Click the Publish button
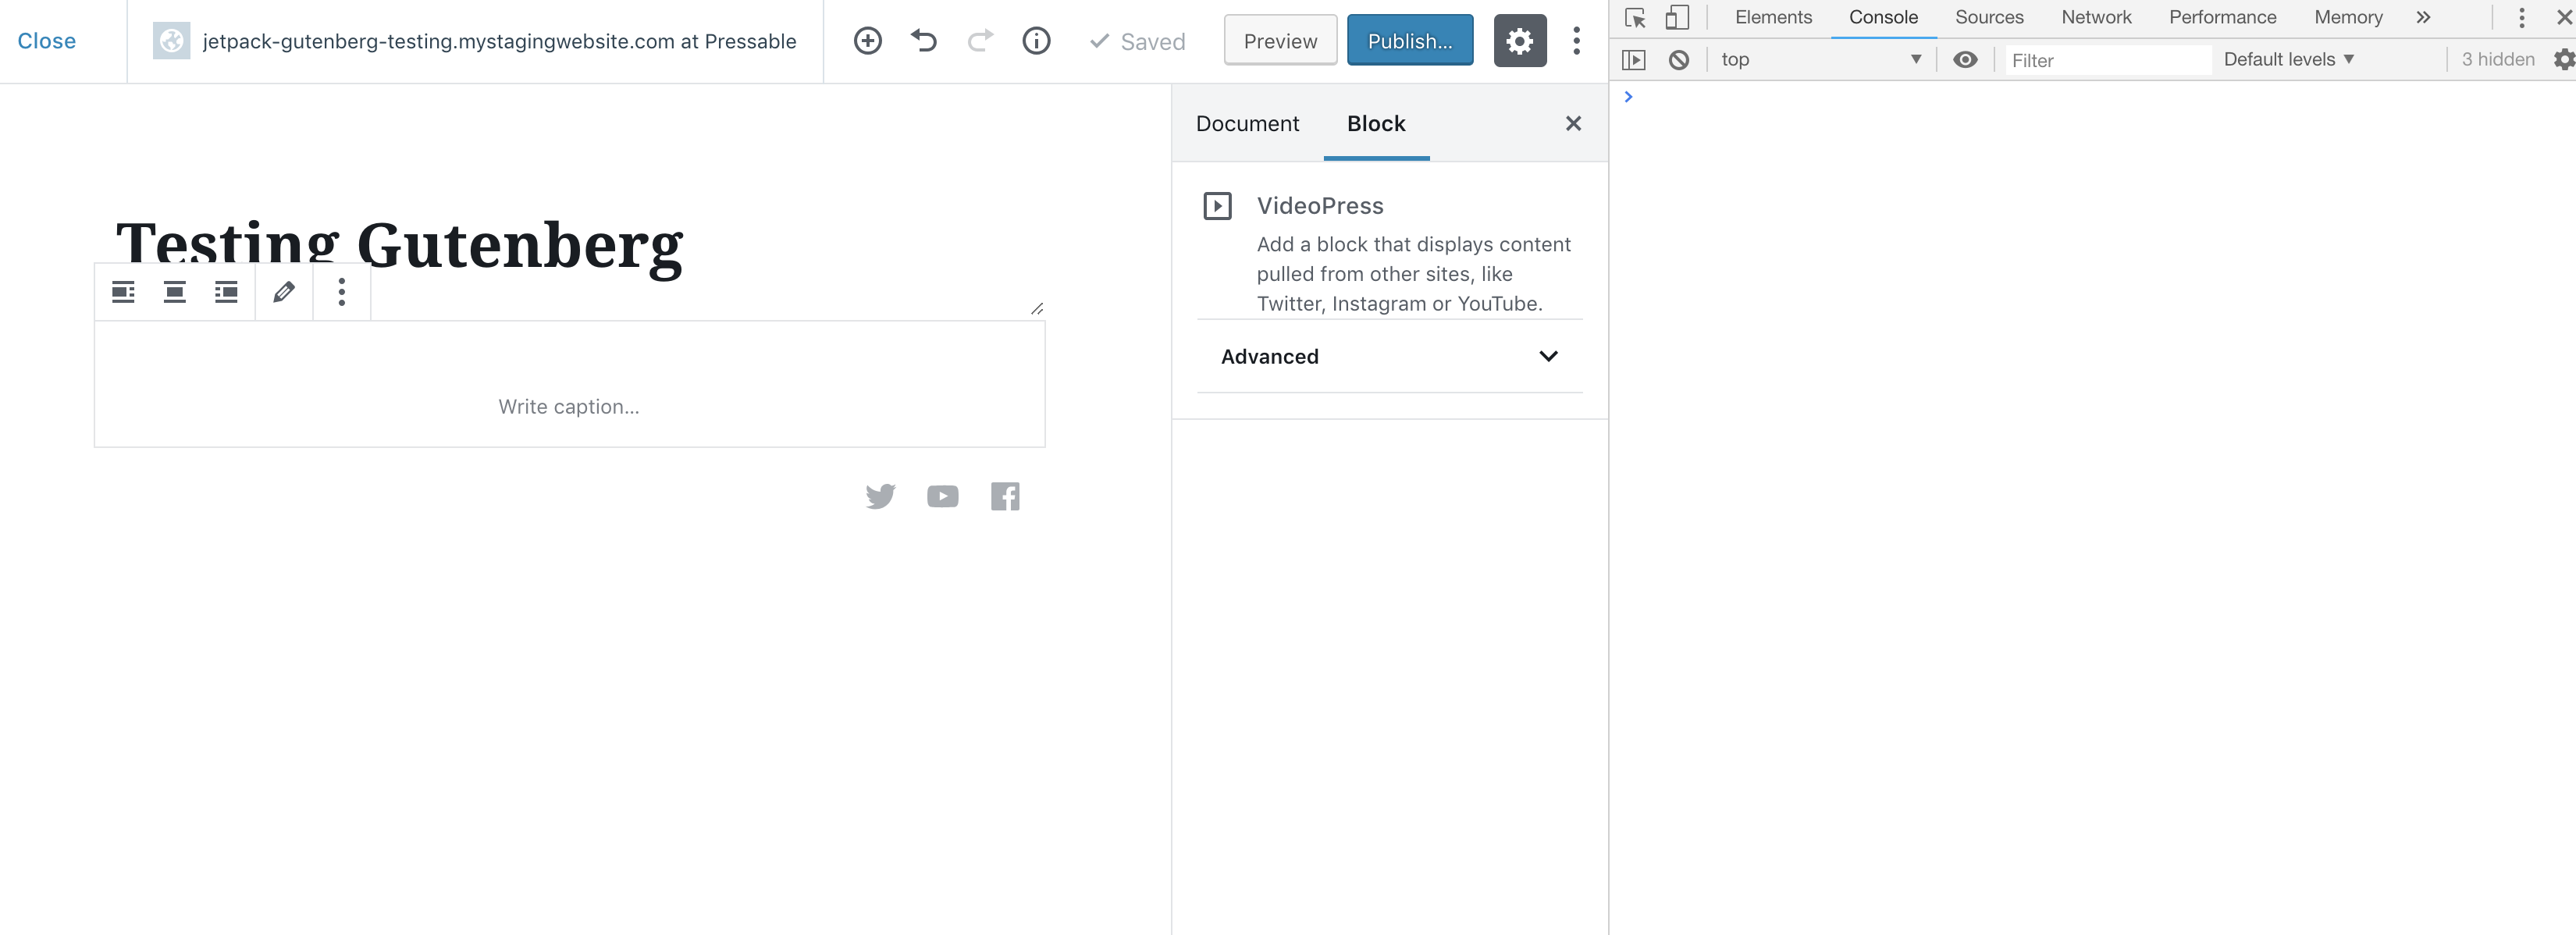This screenshot has height=935, width=2576. (x=1409, y=41)
